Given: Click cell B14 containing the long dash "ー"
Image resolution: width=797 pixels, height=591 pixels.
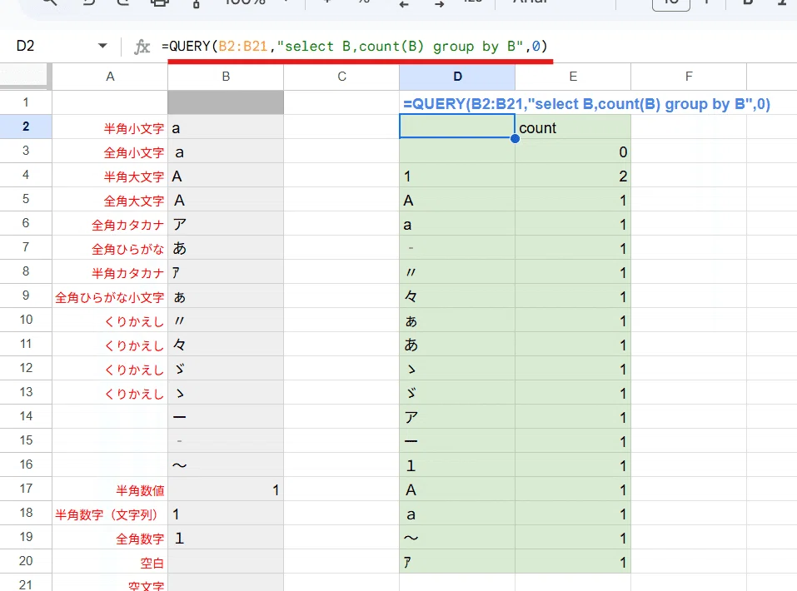Looking at the screenshot, I should 226,417.
